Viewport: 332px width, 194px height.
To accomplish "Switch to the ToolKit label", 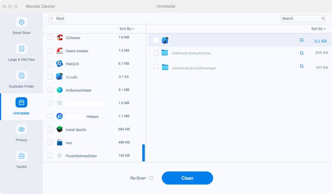I will point(21,167).
